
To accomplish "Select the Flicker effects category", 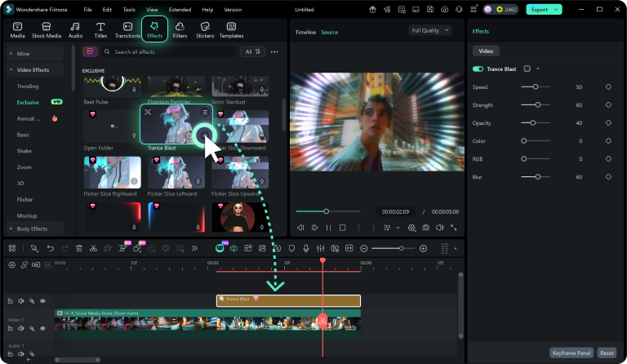I will point(24,199).
